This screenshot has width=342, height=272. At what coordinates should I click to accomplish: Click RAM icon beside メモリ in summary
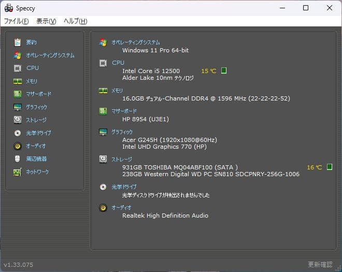[x=103, y=91]
